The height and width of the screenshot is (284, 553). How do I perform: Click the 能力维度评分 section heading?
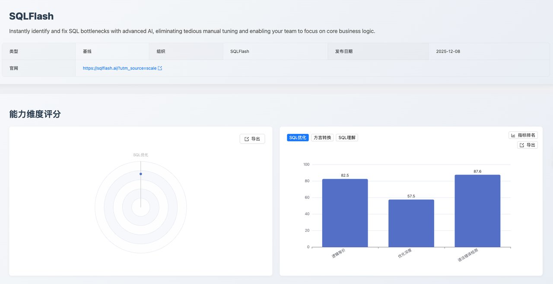click(x=35, y=114)
